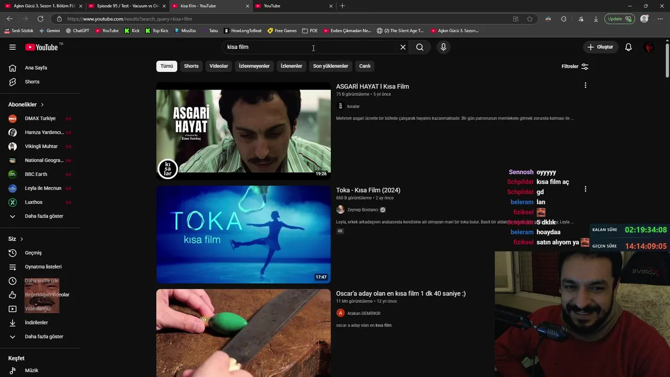Open Atakan DEMİRKIR channel link

click(364, 313)
